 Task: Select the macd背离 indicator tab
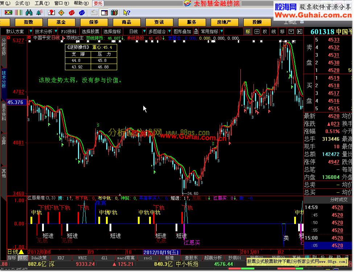[126, 258]
